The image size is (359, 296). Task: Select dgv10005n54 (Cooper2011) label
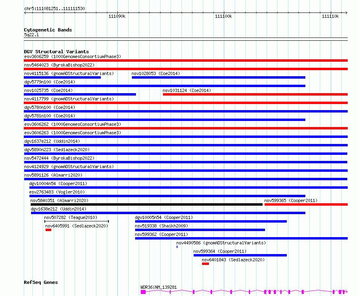click(x=164, y=217)
